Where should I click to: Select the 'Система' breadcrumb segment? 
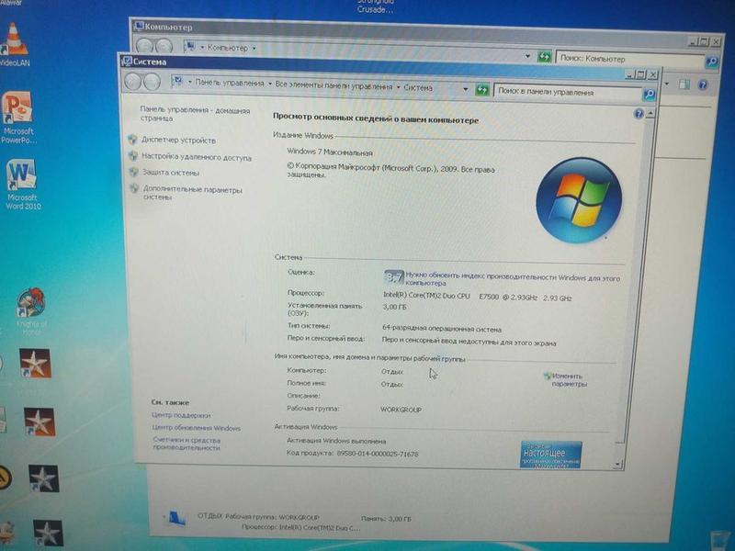pyautogui.click(x=419, y=87)
